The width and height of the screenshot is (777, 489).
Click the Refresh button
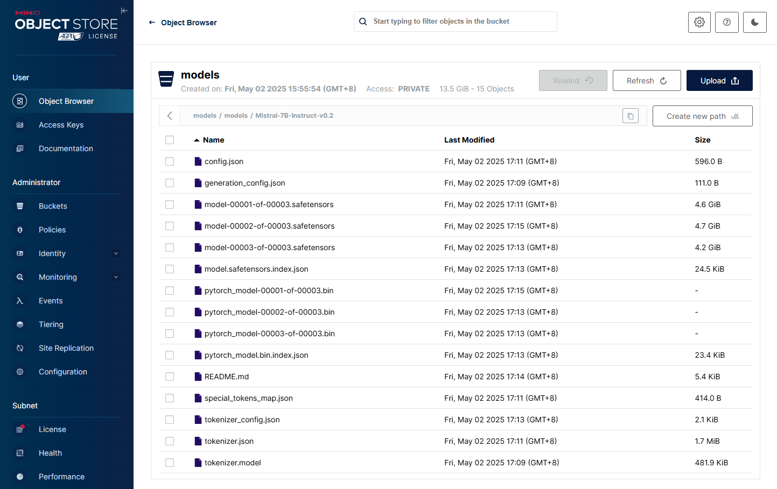click(x=647, y=81)
